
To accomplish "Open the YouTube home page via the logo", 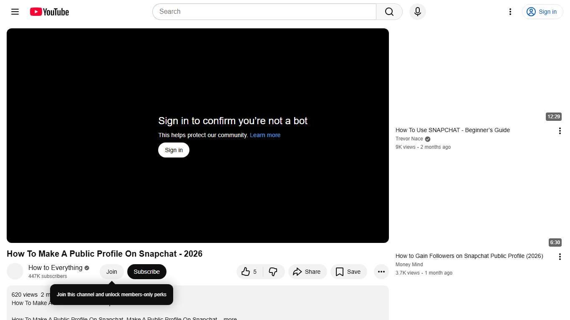I will click(49, 12).
